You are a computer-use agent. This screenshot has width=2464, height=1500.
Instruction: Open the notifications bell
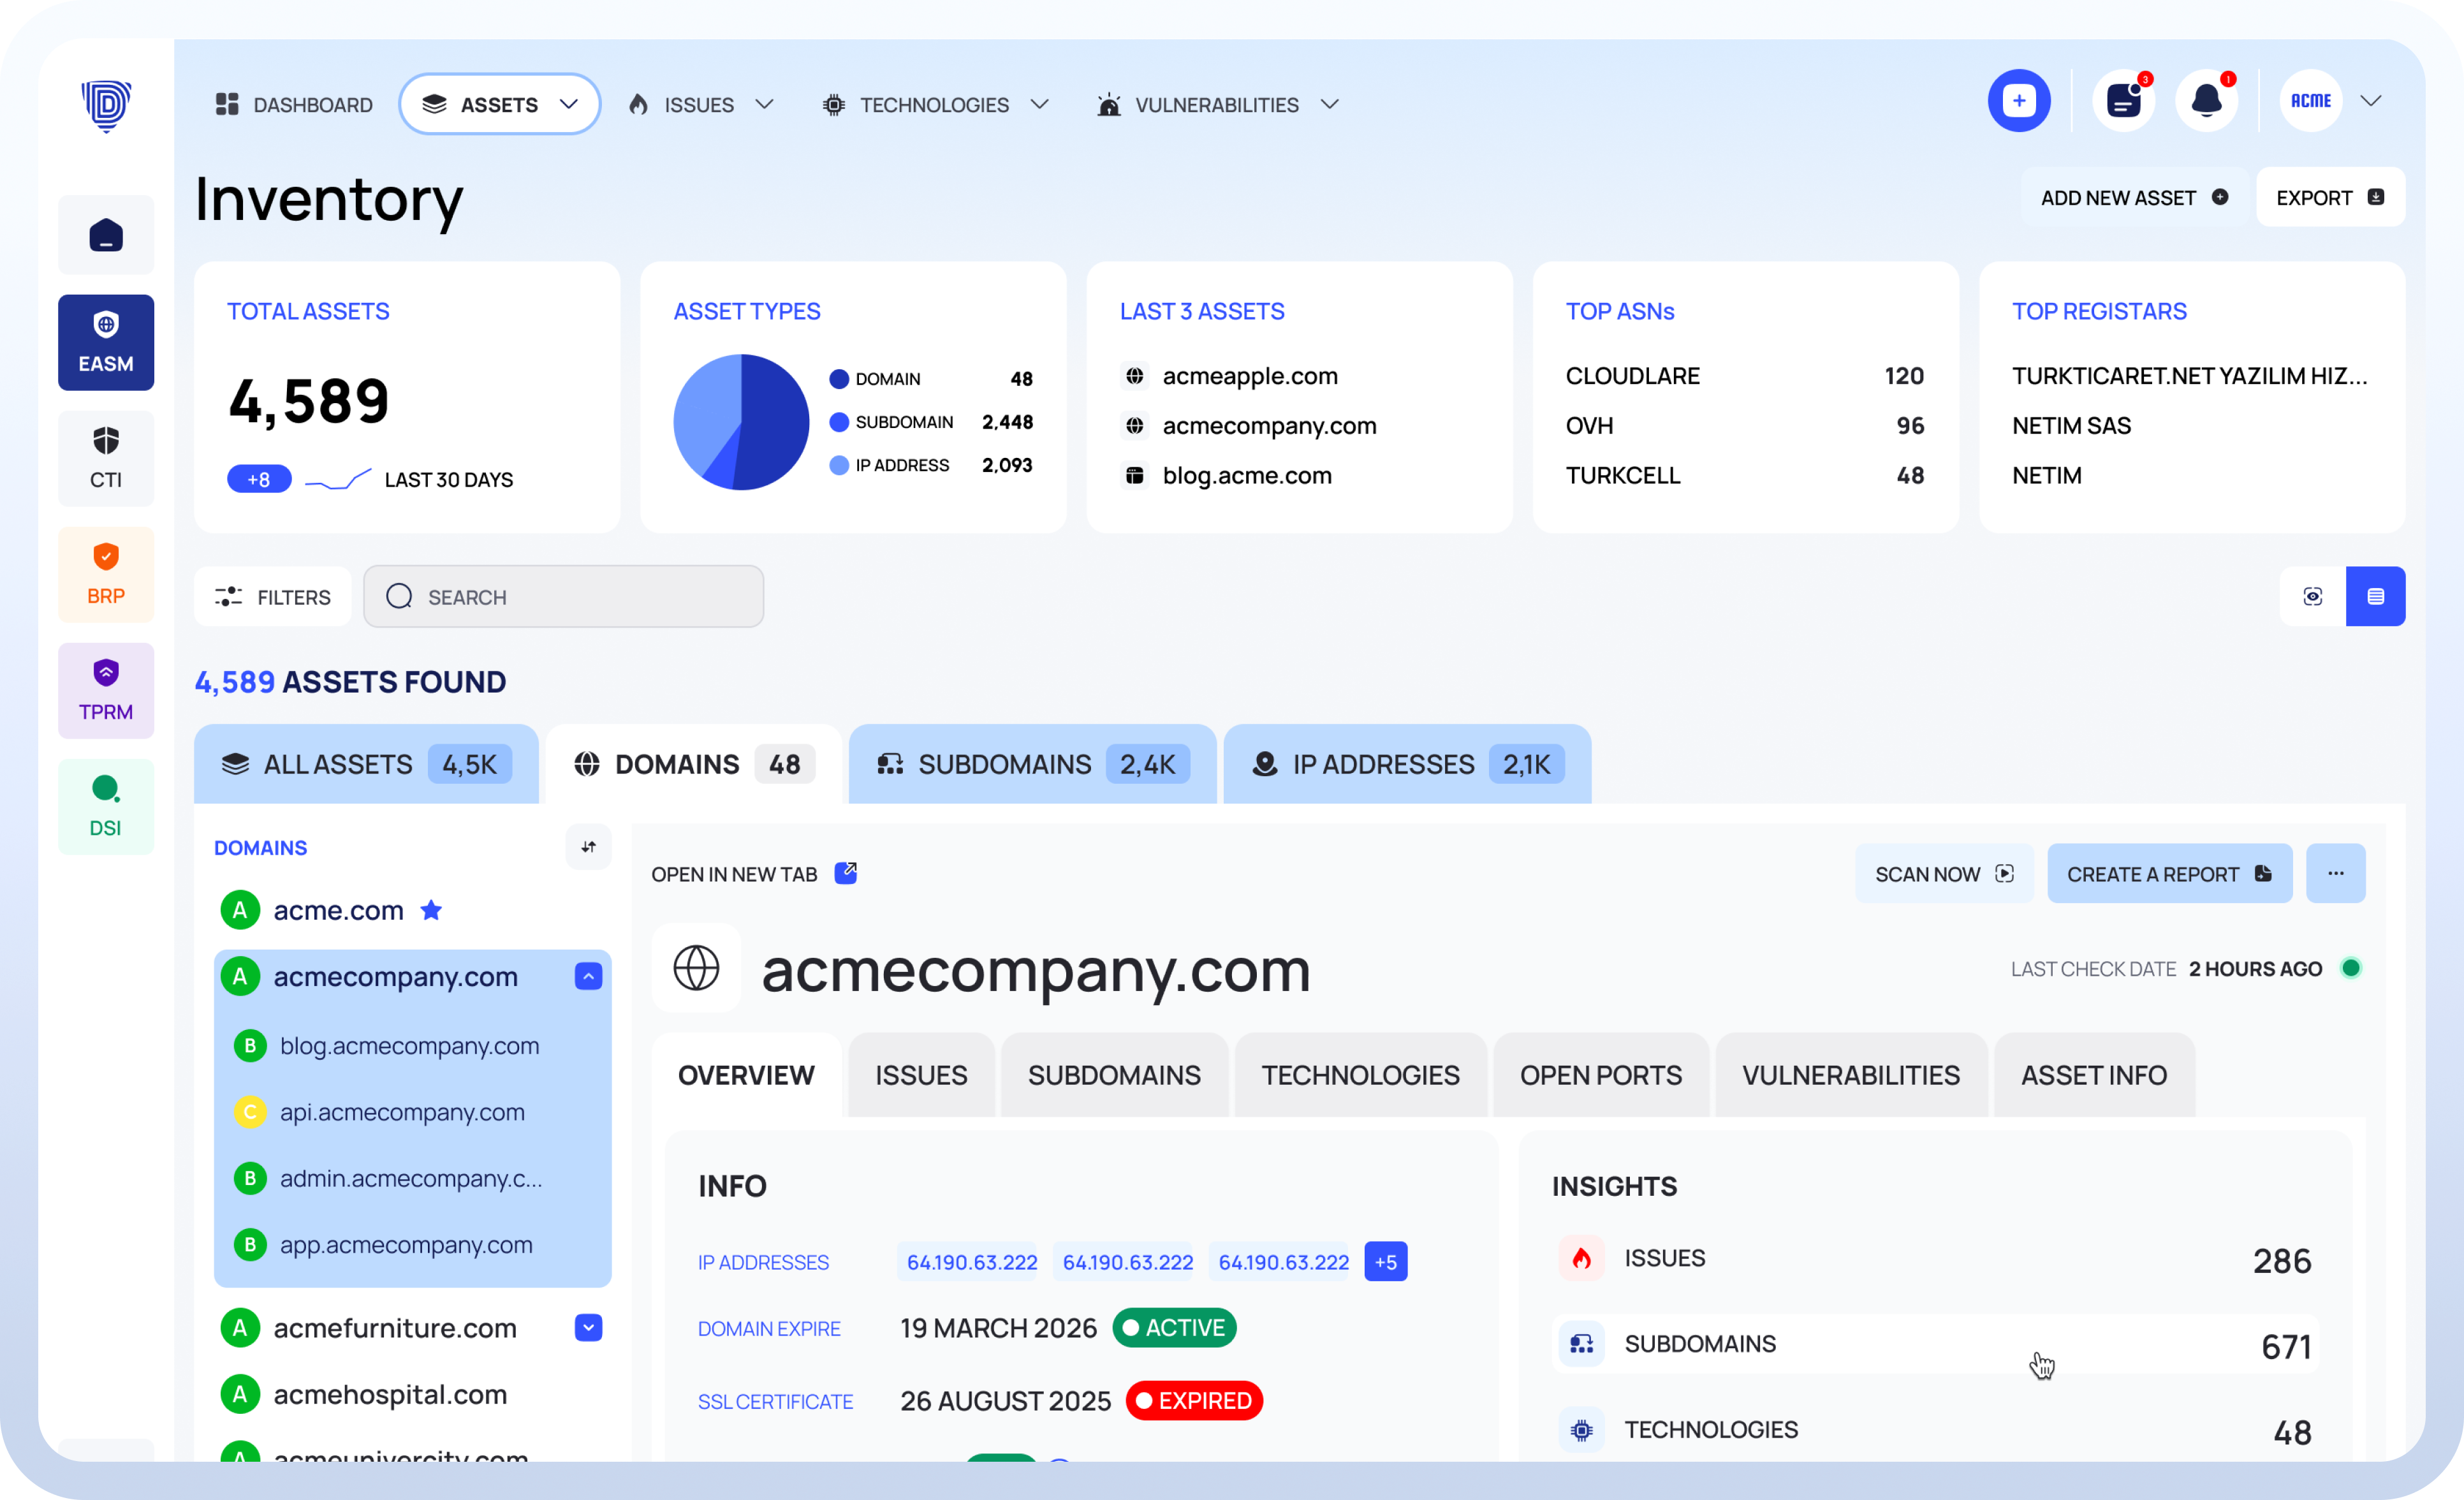point(2206,101)
